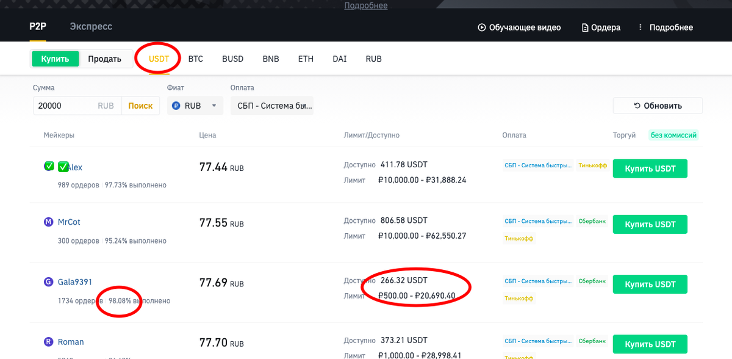Open Gala9391 maker profile
Viewport: 732px width, 359px height.
[x=75, y=282]
